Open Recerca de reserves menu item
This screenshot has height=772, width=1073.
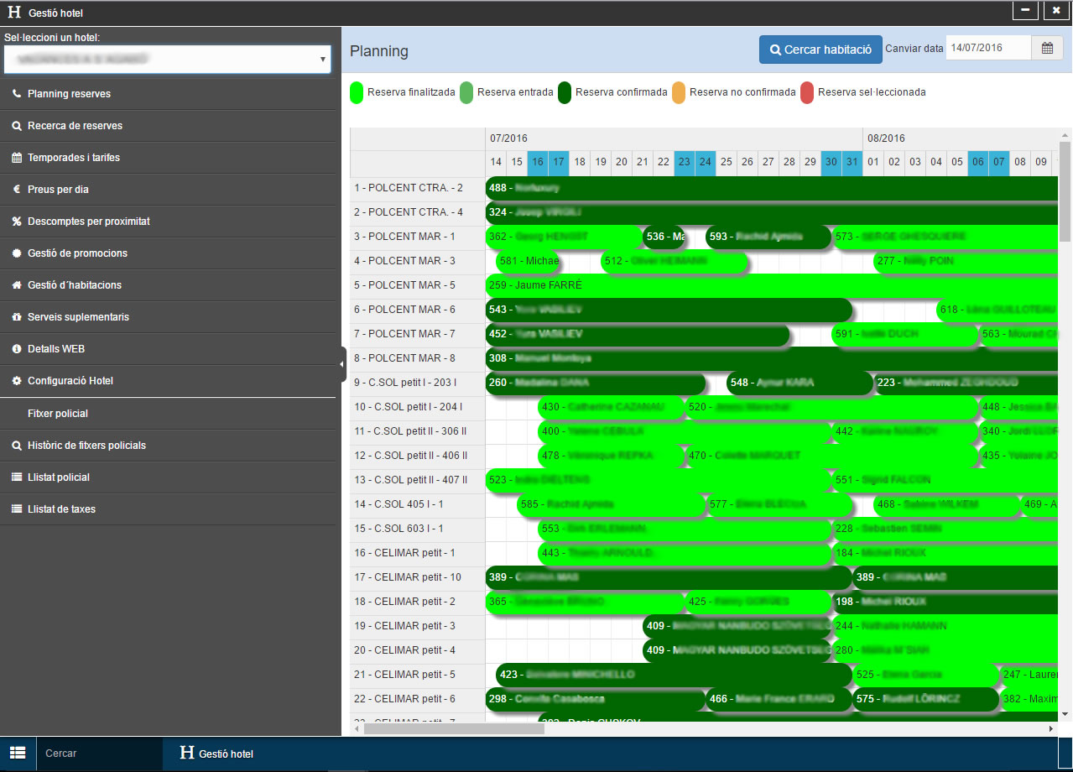click(75, 126)
